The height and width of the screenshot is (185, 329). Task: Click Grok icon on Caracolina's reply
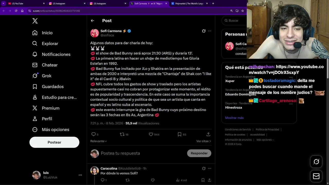pyautogui.click(x=204, y=168)
